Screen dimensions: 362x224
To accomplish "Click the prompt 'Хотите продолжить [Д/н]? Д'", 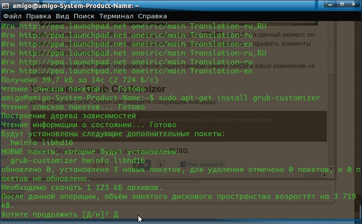I will click(60, 215).
